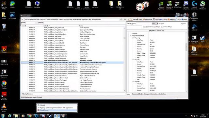Open the Discord toolbar link
209x118 pixels.
pyautogui.click(x=164, y=20)
